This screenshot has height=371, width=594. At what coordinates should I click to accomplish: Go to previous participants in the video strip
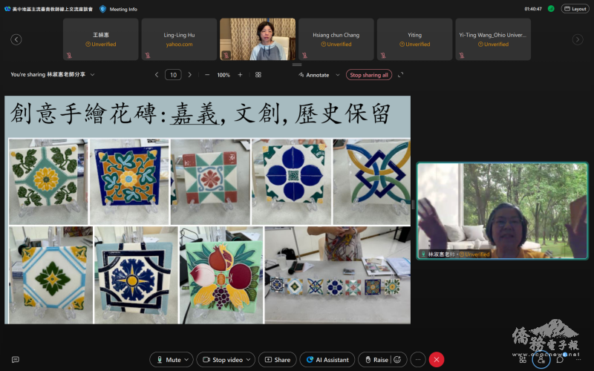click(16, 39)
